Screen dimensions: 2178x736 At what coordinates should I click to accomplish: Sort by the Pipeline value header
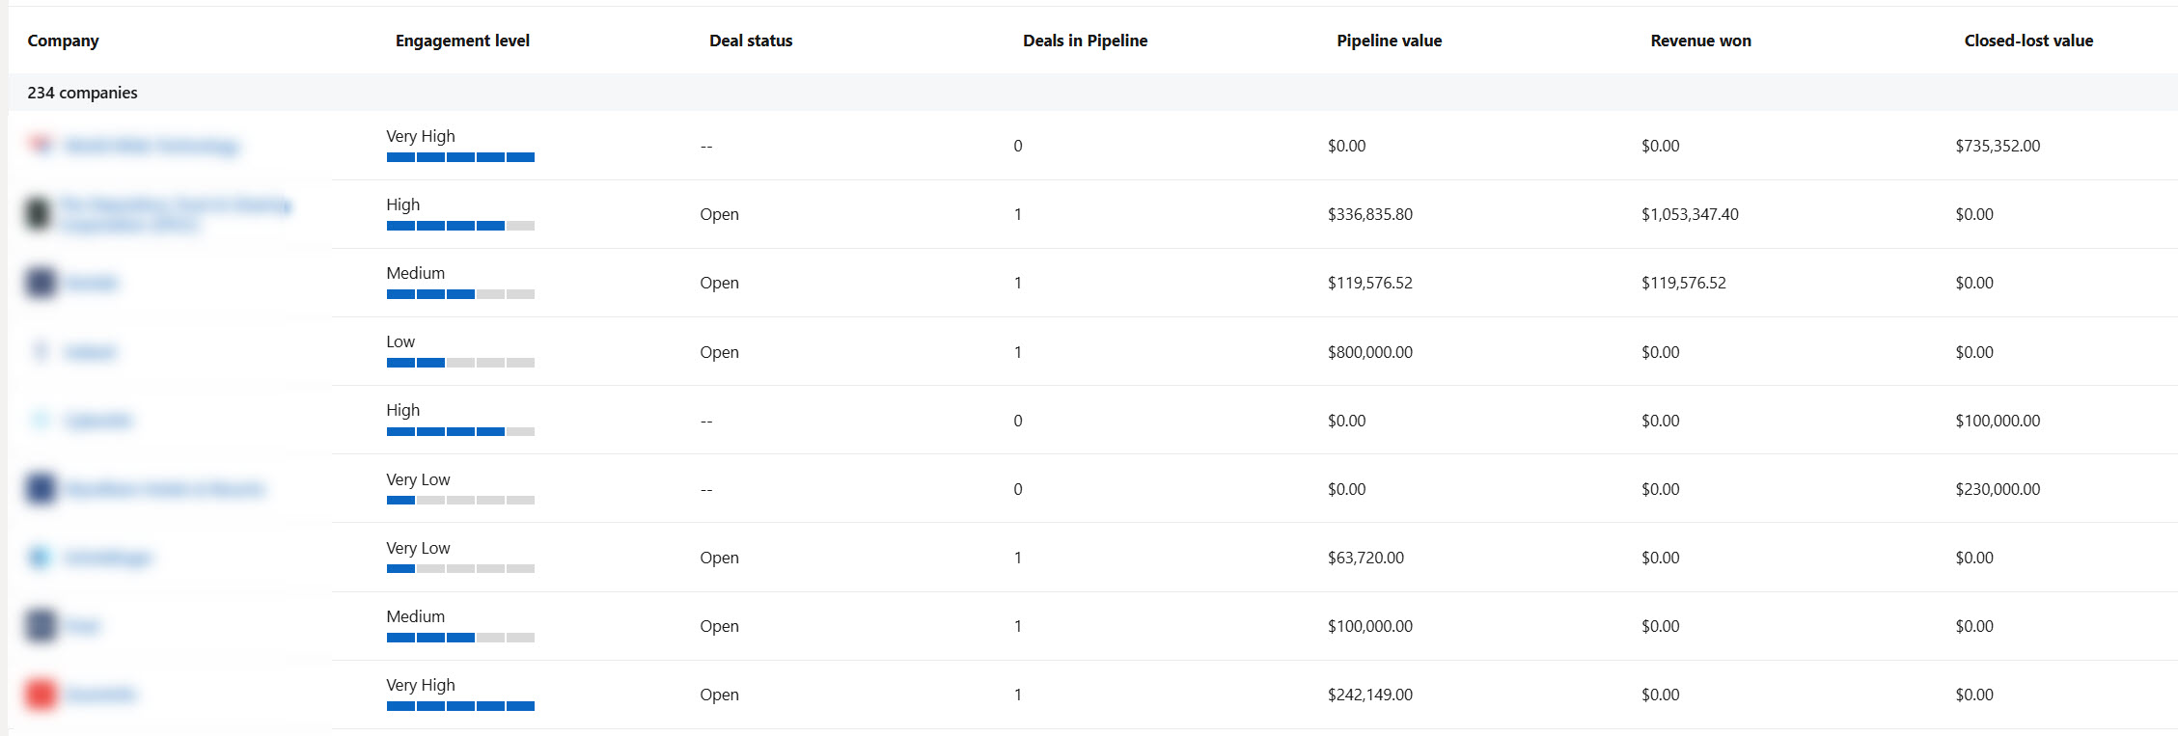[x=1389, y=41]
